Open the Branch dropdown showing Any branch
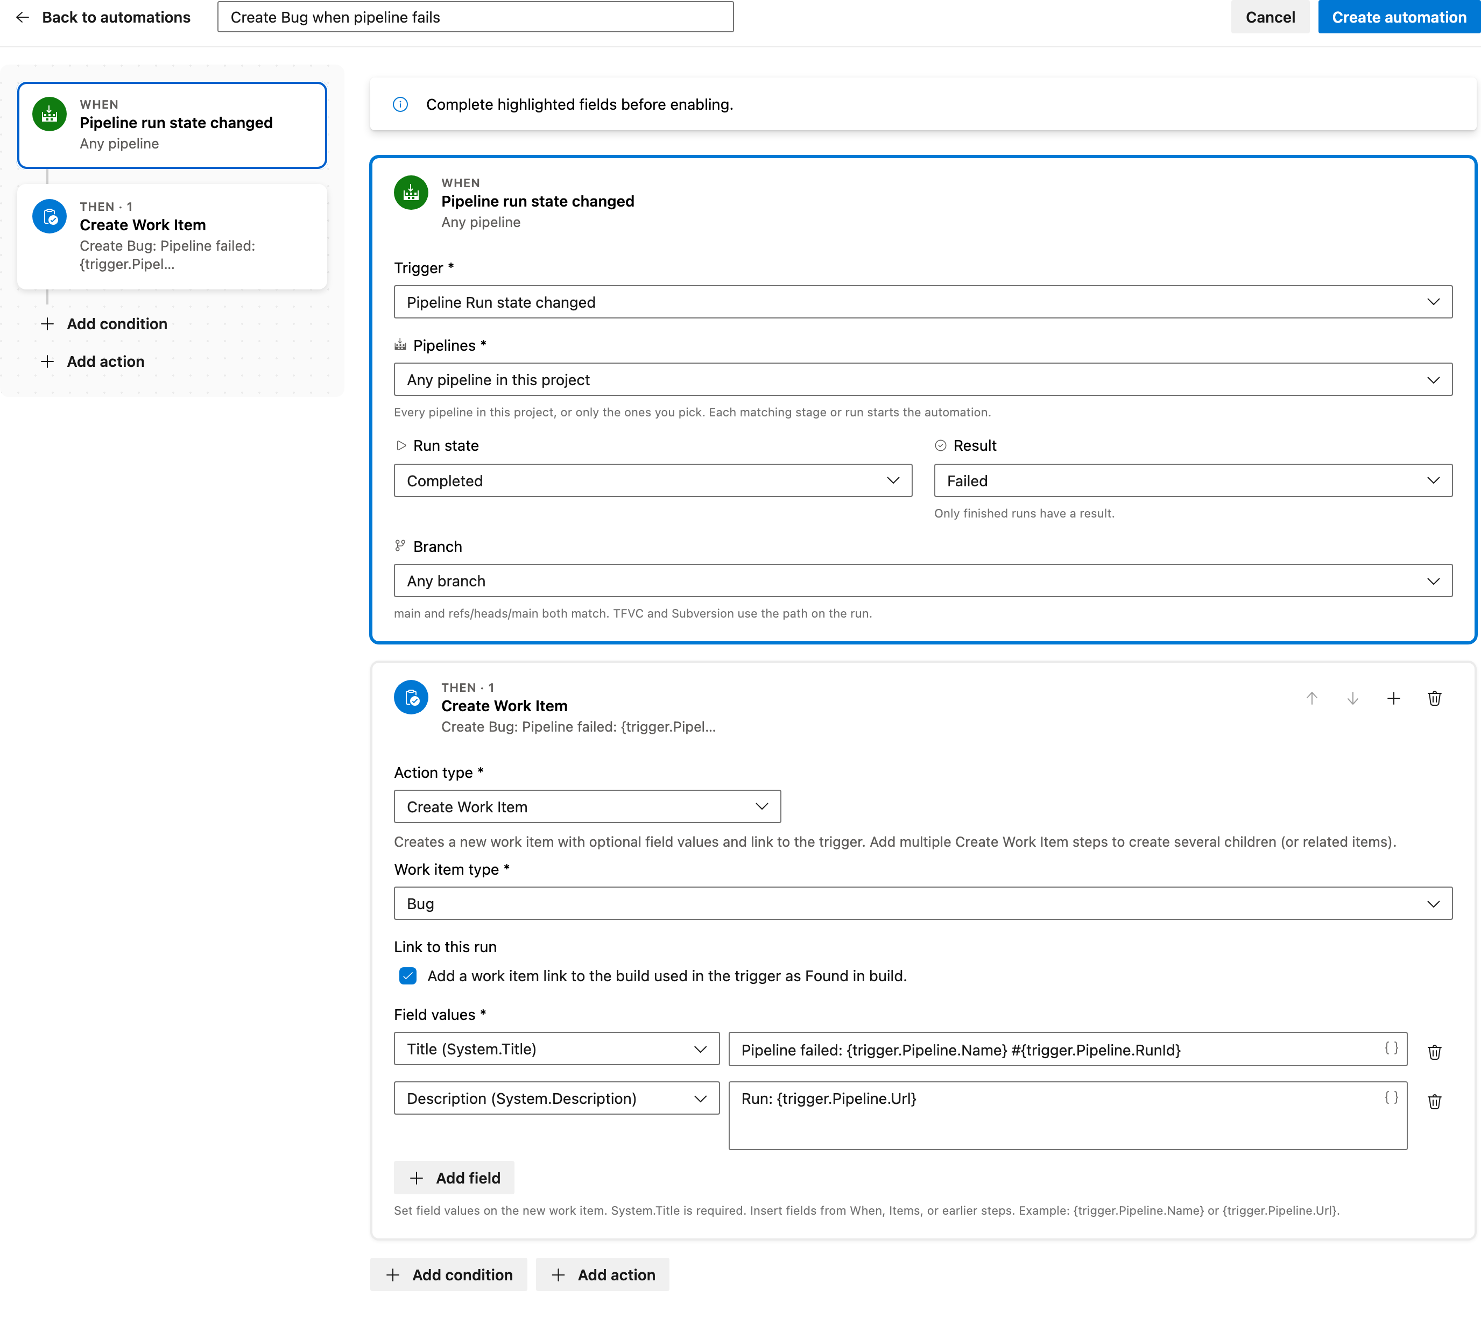 (922, 581)
